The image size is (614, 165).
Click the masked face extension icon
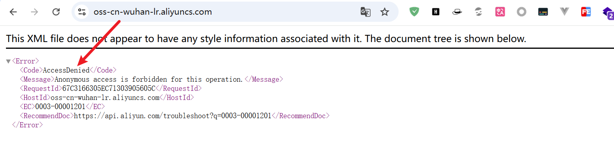tap(478, 12)
